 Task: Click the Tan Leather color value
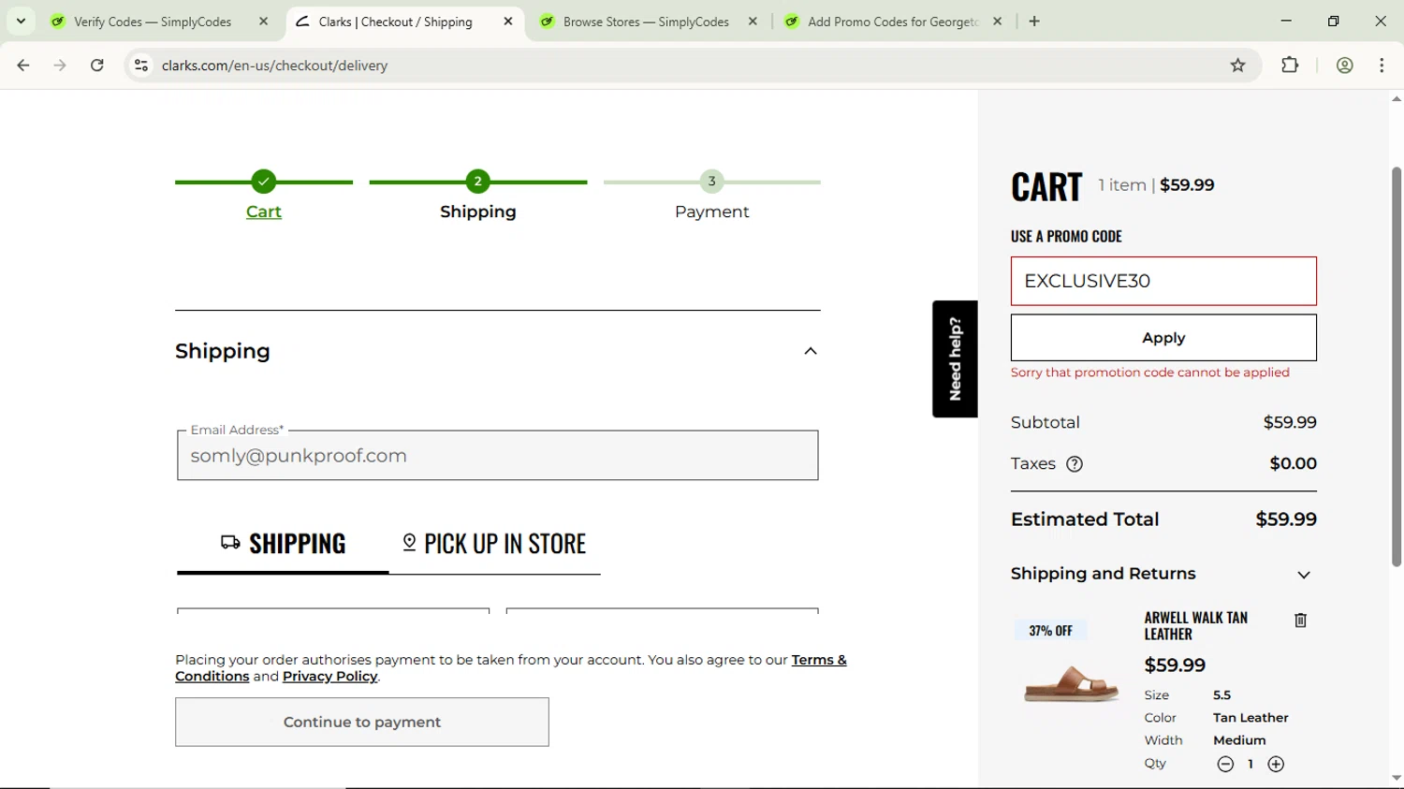1250,718
